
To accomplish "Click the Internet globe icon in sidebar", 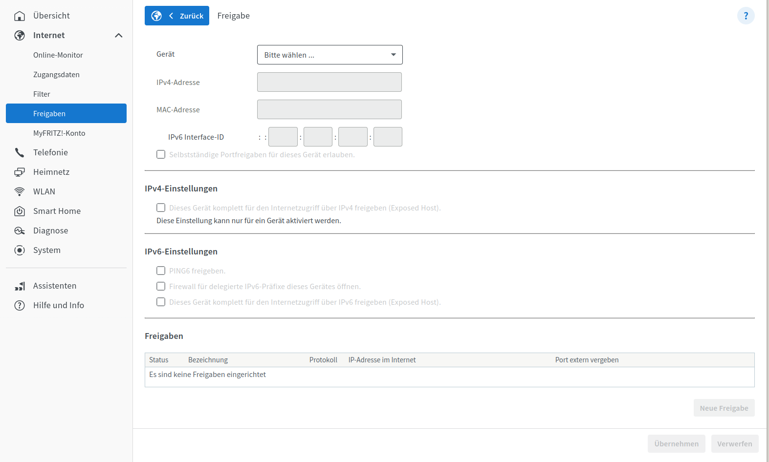I will 20,35.
